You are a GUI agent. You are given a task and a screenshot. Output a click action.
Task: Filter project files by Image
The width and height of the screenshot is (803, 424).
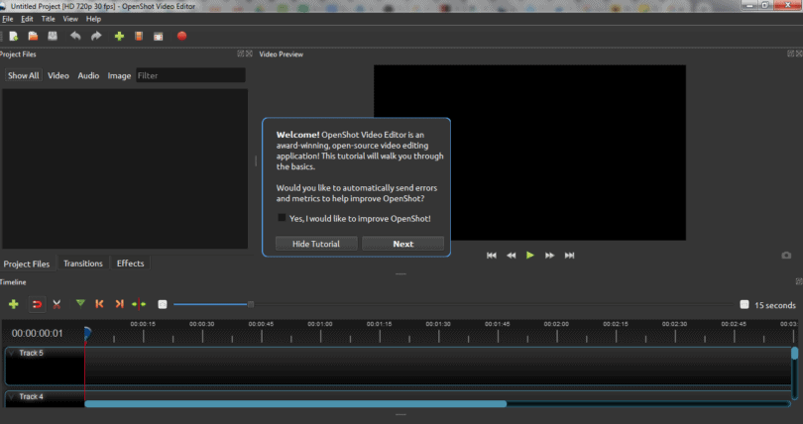[119, 75]
